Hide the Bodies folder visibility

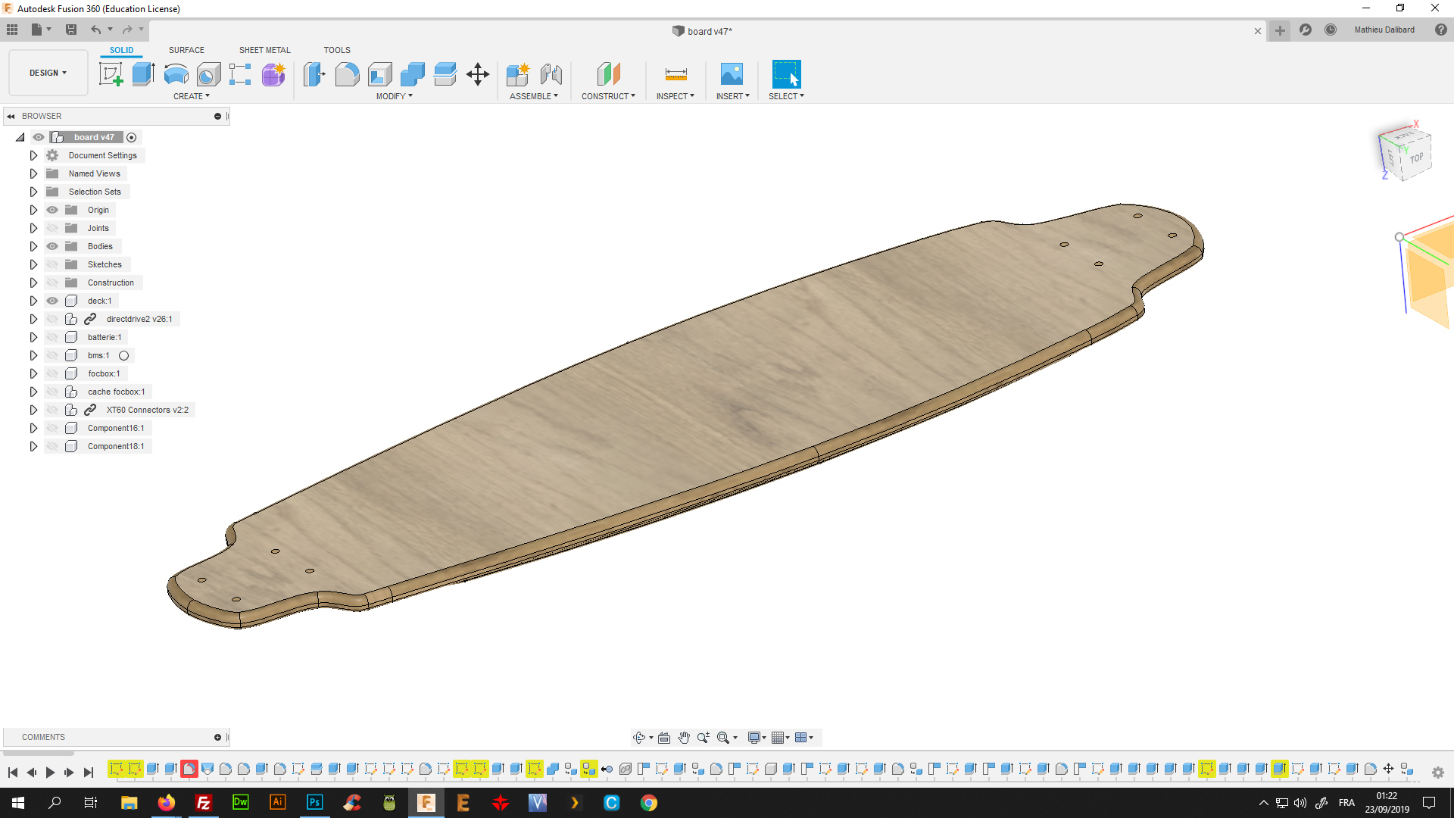[x=52, y=246]
